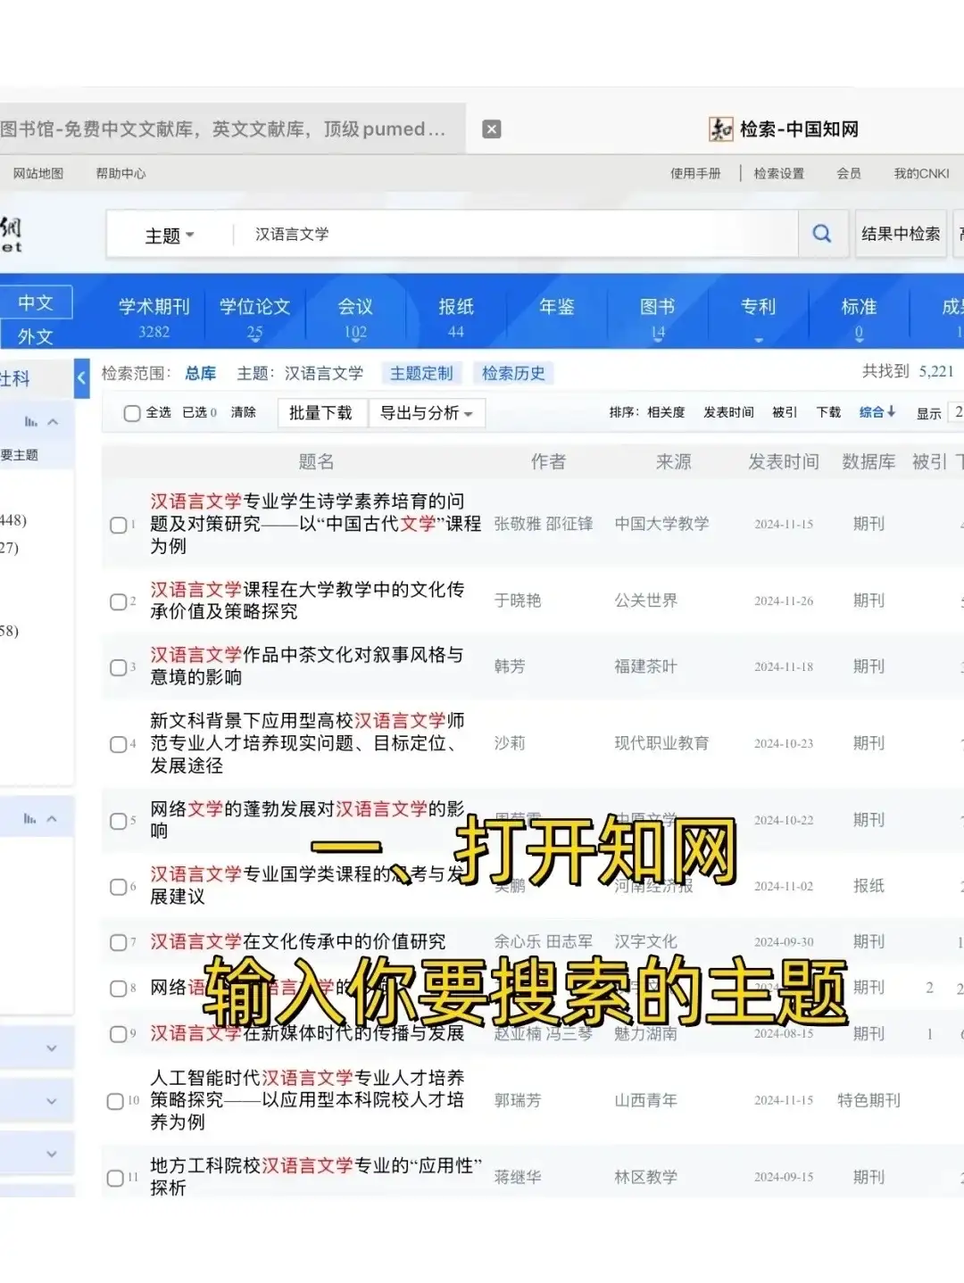Check the first search result's checkbox
This screenshot has height=1283, width=964.
point(119,525)
